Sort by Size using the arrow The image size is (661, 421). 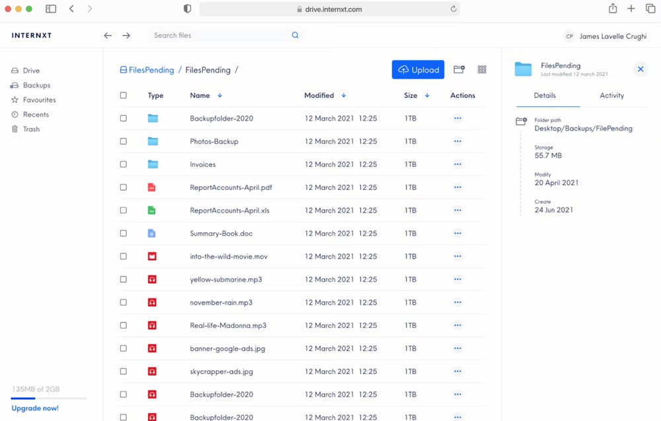(x=427, y=96)
